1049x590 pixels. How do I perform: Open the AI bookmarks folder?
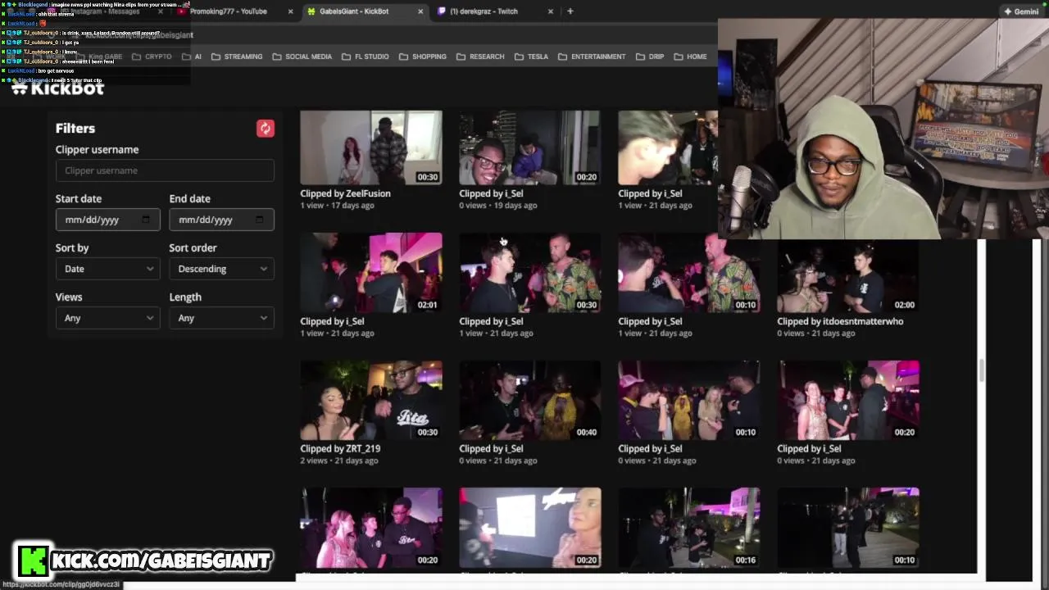192,57
